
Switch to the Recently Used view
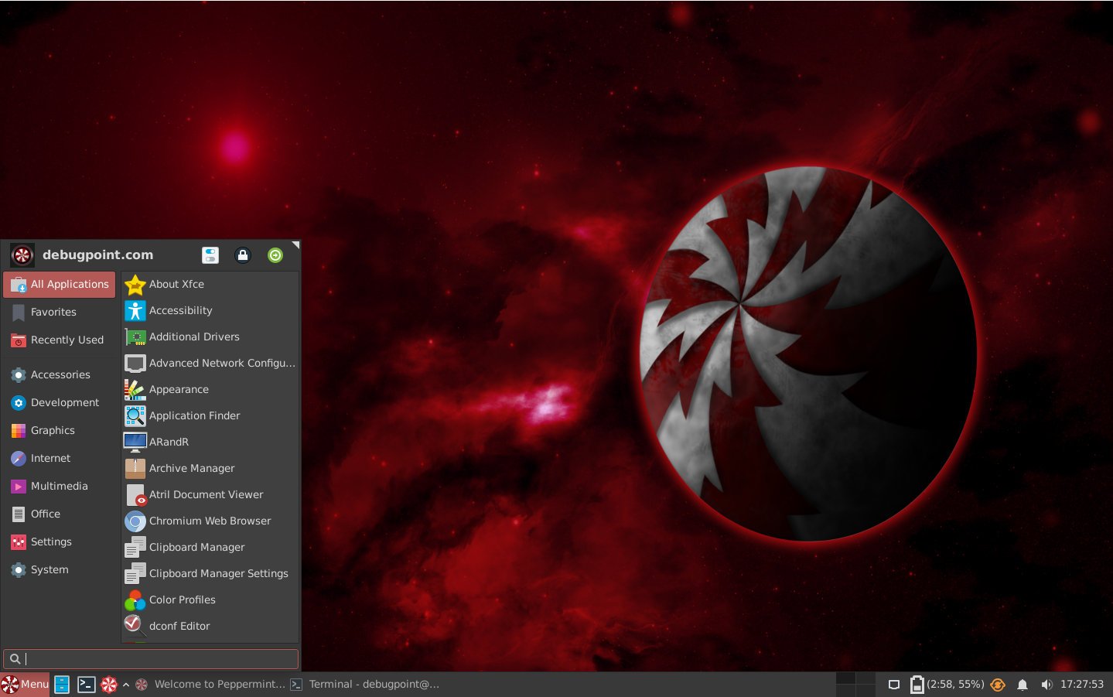click(67, 340)
